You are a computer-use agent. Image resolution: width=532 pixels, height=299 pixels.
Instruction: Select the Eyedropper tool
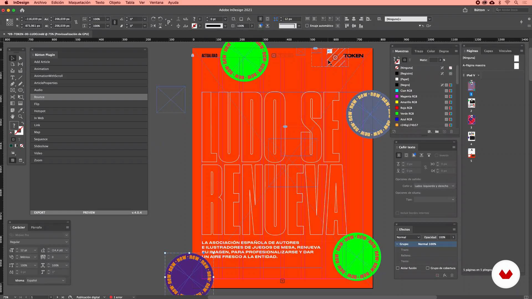point(20,110)
